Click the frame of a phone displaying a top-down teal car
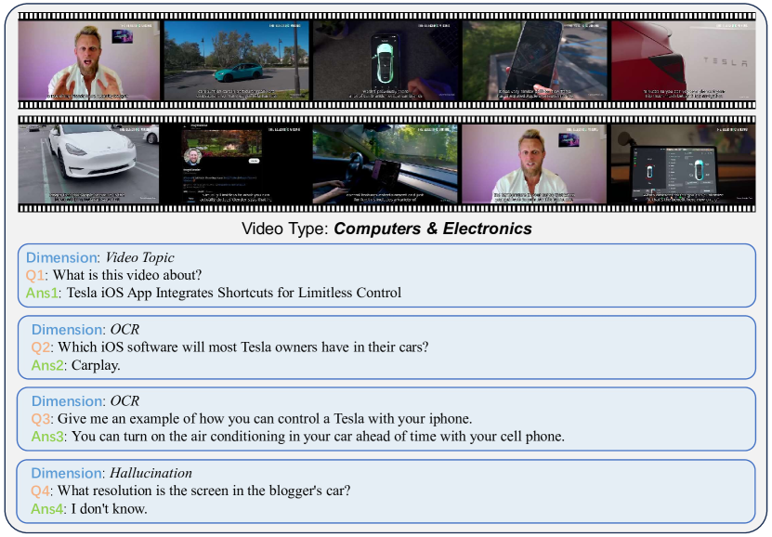The width and height of the screenshot is (772, 537). [386, 60]
